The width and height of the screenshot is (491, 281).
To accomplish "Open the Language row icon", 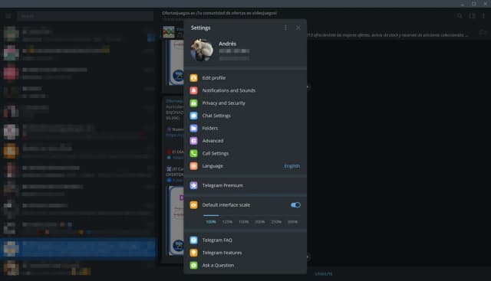I will tap(194, 166).
